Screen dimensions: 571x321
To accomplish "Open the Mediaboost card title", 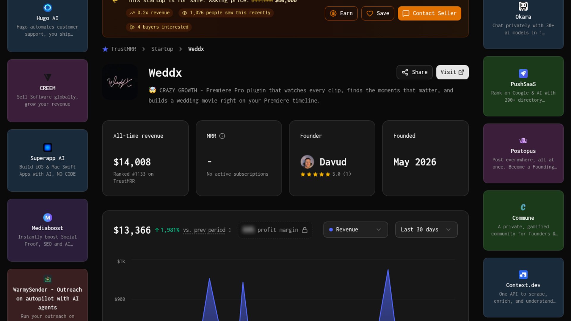I will tap(48, 228).
